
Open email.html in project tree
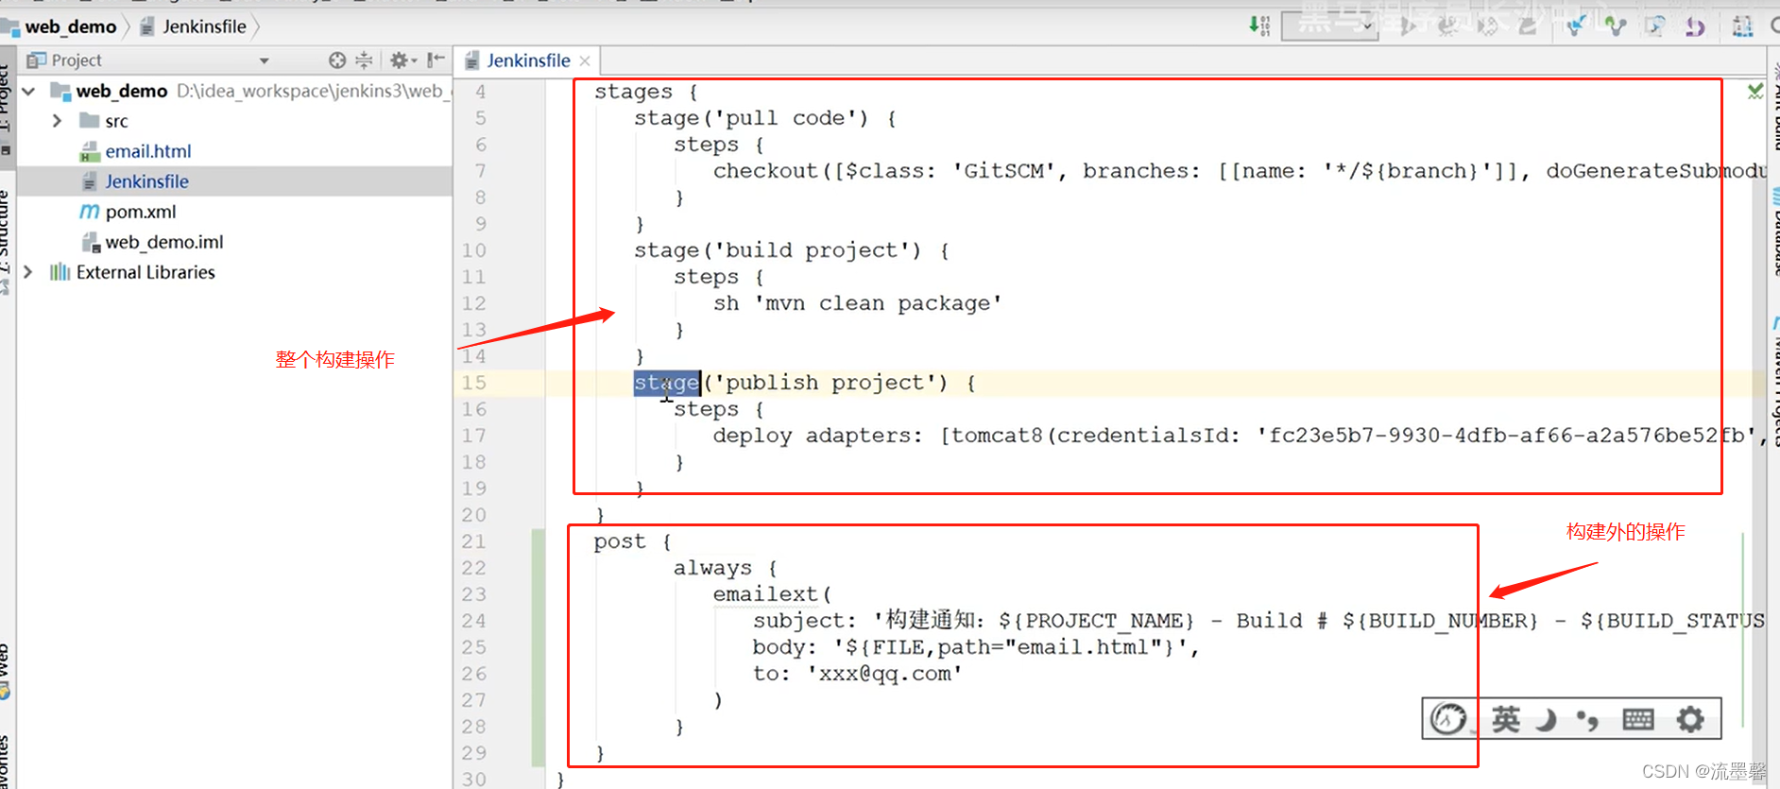pos(147,151)
